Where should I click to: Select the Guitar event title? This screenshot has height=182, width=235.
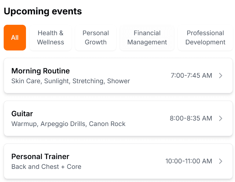pyautogui.click(x=22, y=114)
